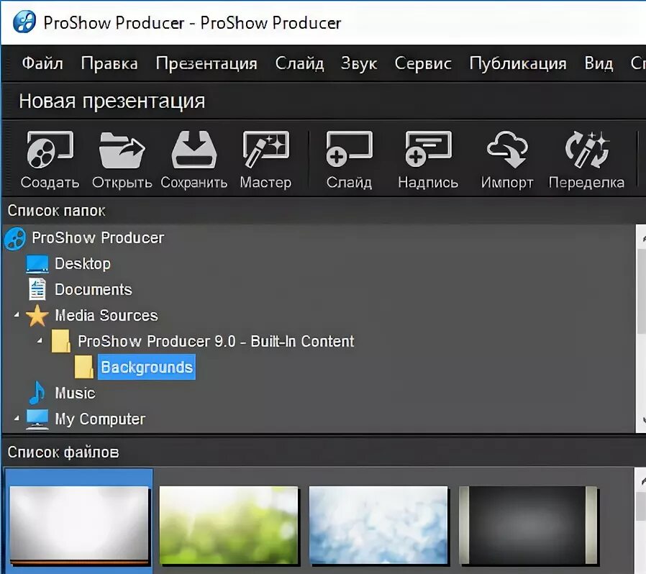Click the Сохранить (Save) toolbar icon
Viewport: 646px width, 574px height.
[194, 150]
